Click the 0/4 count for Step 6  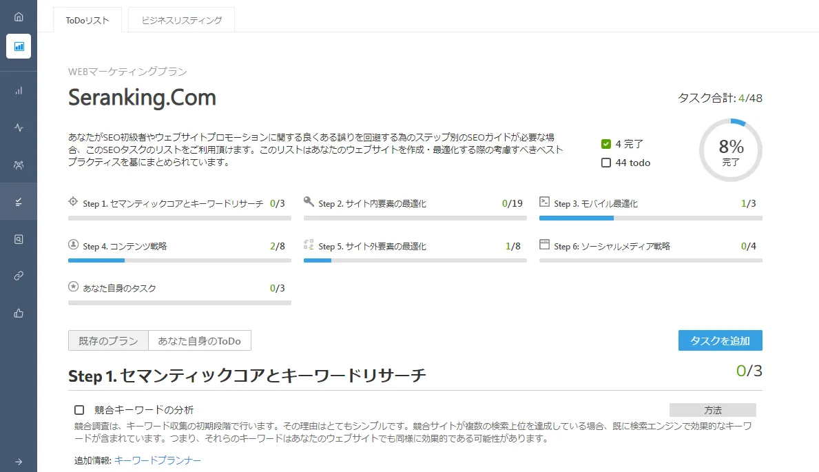(x=749, y=246)
